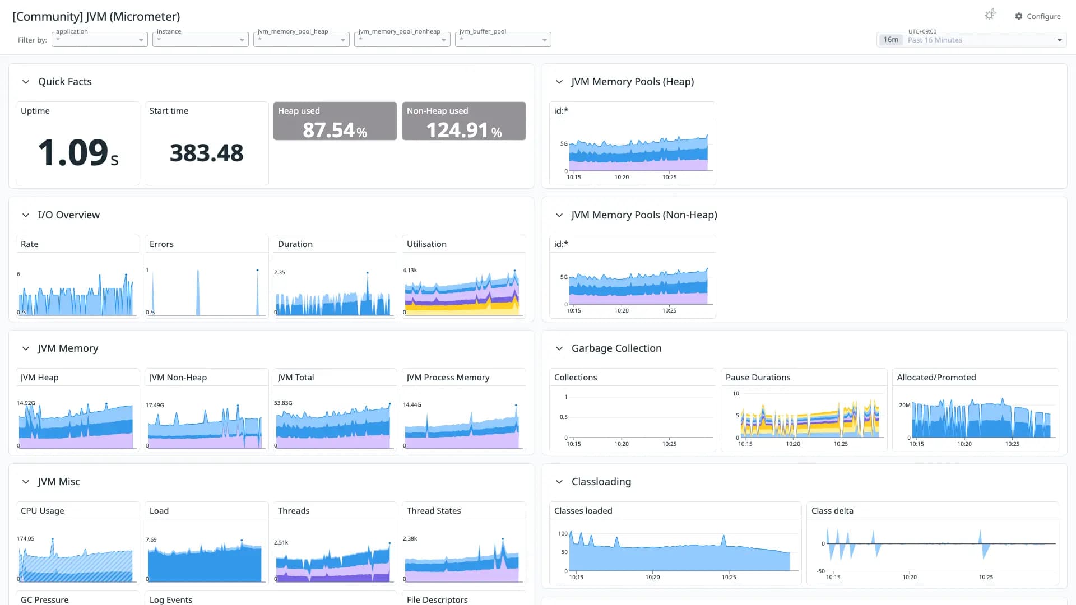Collapse the Garbage Collection section
This screenshot has width=1076, height=605.
559,348
